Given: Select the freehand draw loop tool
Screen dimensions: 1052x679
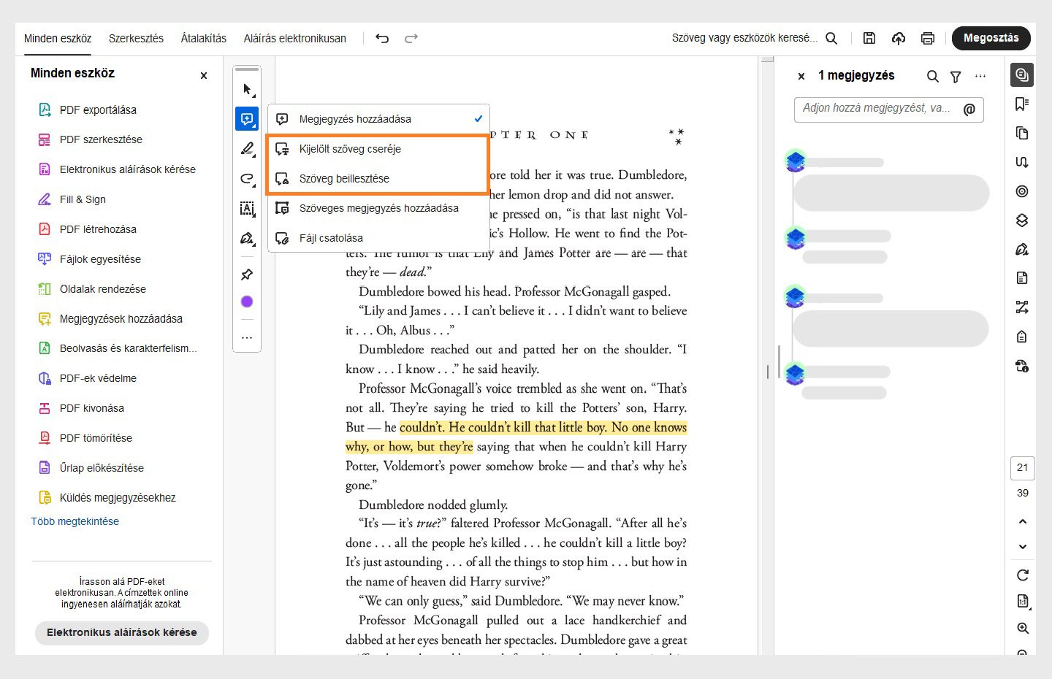Looking at the screenshot, I should tap(247, 179).
